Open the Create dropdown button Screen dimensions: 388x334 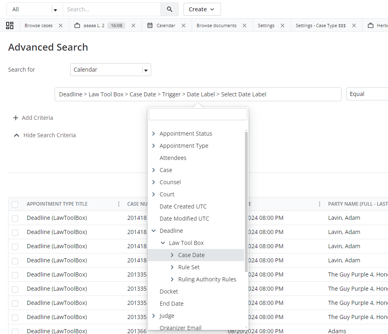[202, 9]
